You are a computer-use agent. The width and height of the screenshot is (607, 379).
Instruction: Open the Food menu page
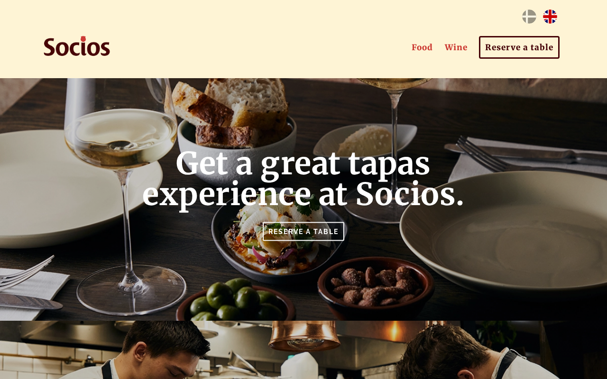422,47
